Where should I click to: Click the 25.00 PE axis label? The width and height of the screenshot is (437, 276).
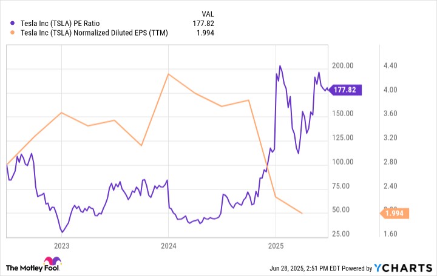coord(340,234)
